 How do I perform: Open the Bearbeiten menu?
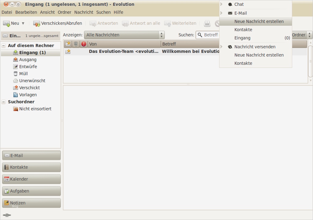pyautogui.click(x=26, y=12)
